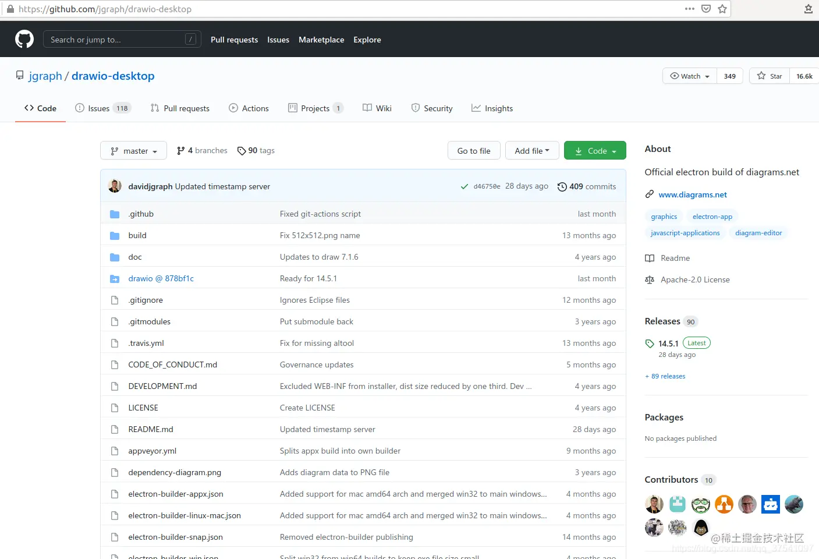Click the commit status green checkmark
This screenshot has height=559, width=819.
464,186
